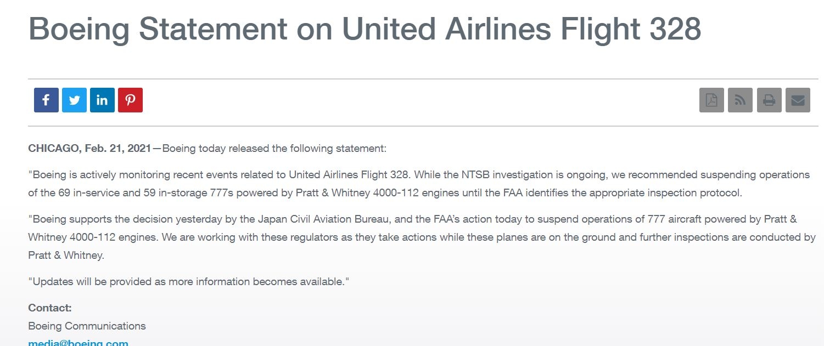This screenshot has height=346, width=824.
Task: Pin the statement to Pinterest
Action: [x=130, y=100]
